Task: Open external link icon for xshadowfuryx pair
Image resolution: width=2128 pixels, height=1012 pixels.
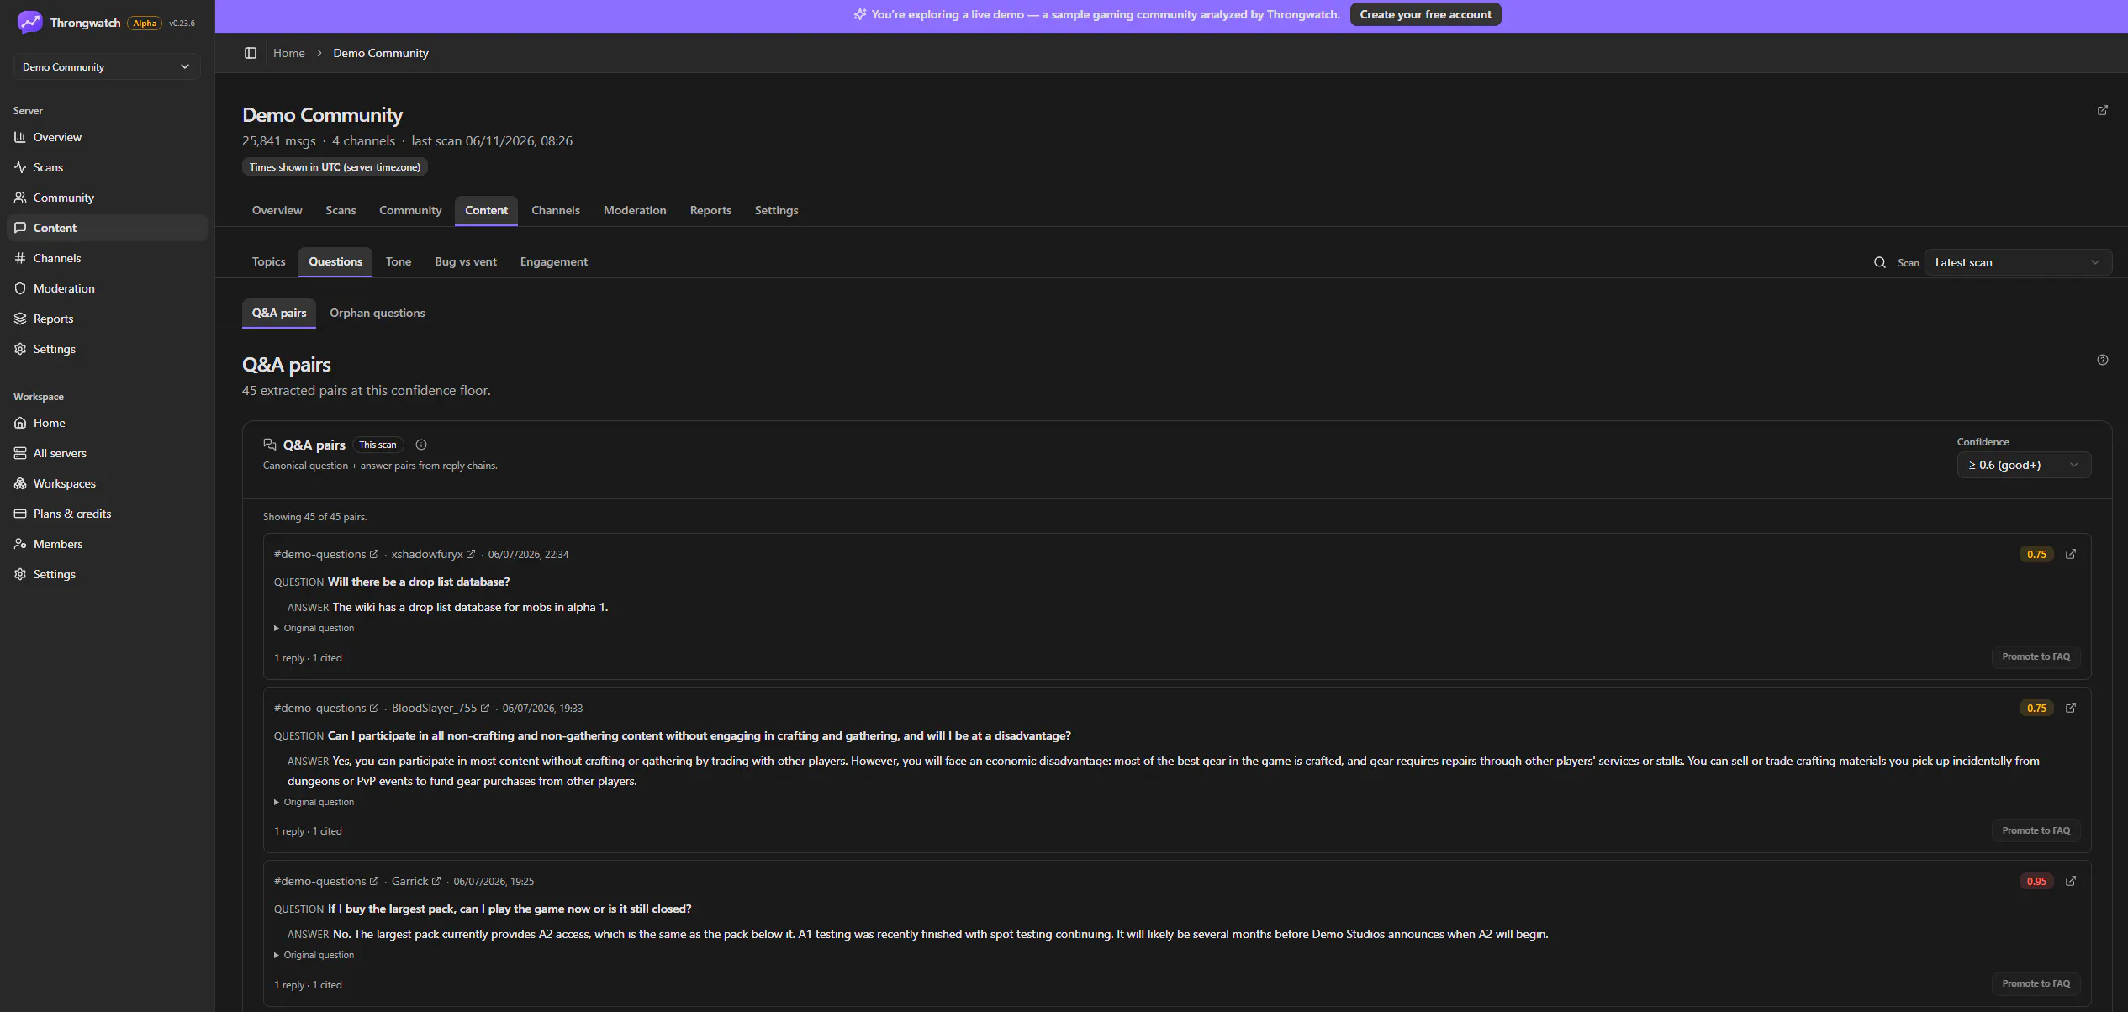Action: pyautogui.click(x=2071, y=554)
